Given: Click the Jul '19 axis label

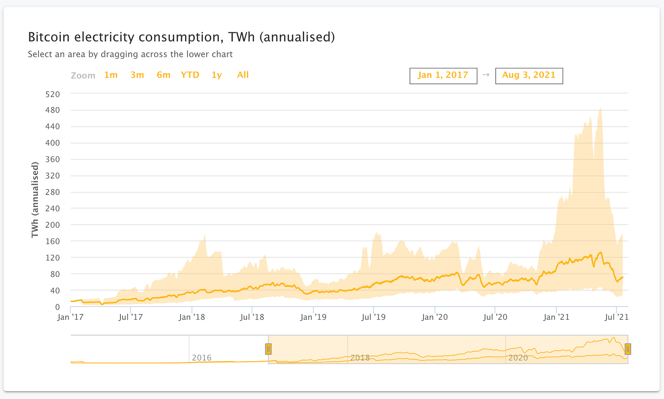Looking at the screenshot, I should pos(373,317).
